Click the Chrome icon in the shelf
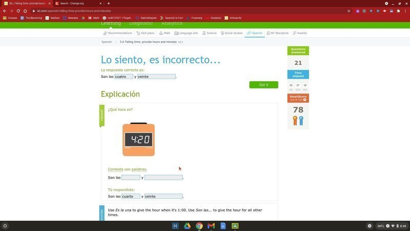410x231 pixels. tap(199, 226)
